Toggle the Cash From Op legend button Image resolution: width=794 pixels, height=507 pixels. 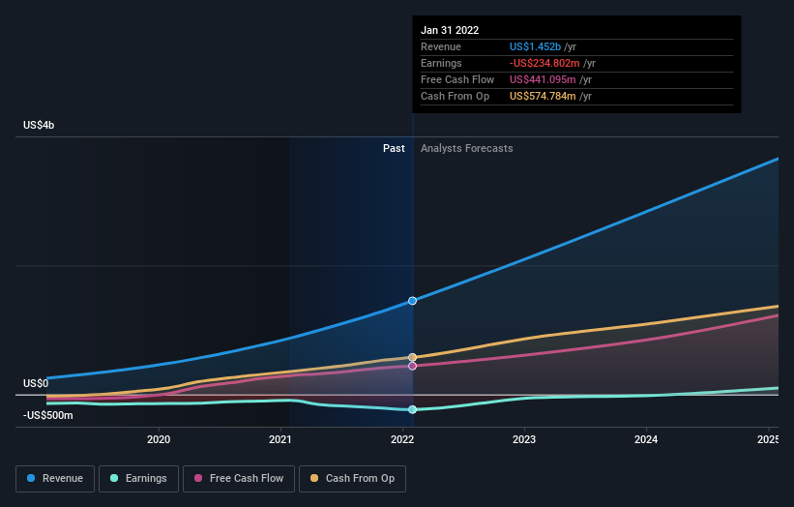point(352,479)
